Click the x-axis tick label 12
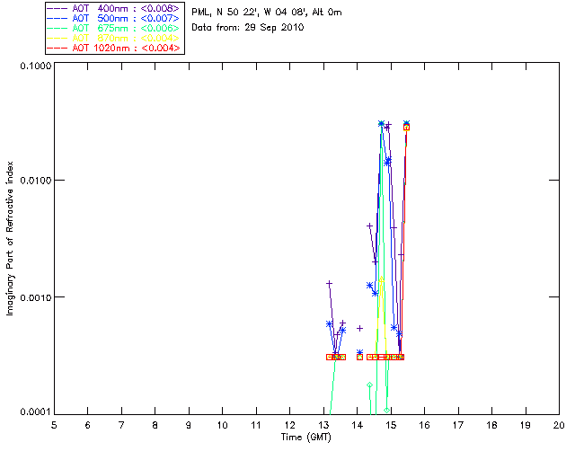The width and height of the screenshot is (575, 460). click(289, 425)
